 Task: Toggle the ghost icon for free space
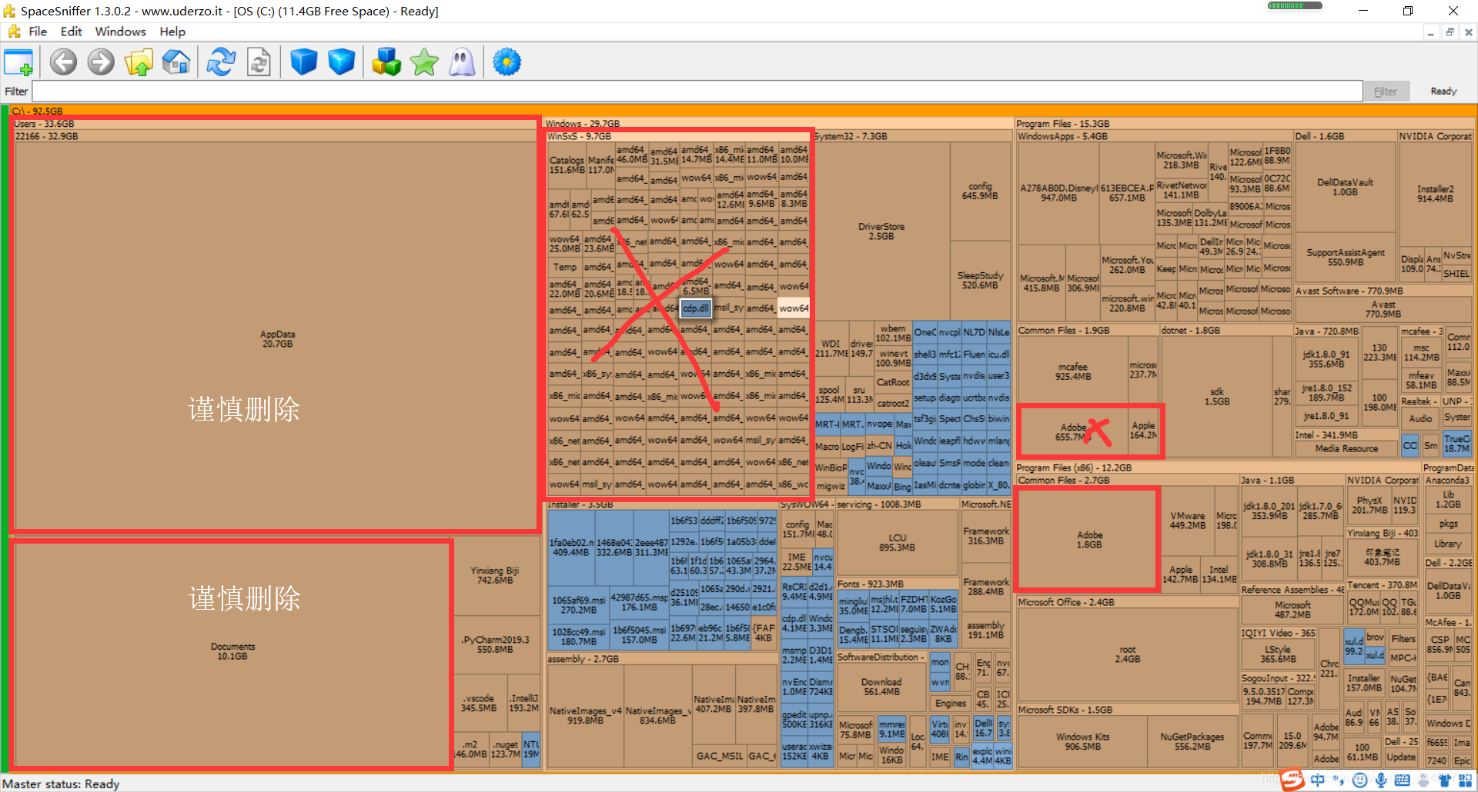[x=462, y=62]
